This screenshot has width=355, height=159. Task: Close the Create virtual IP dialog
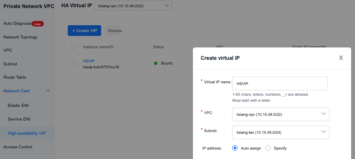point(341,58)
